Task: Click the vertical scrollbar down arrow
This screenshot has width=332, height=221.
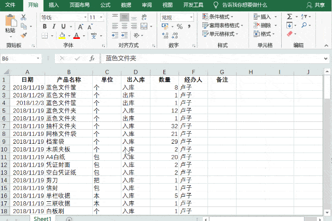Action: click(x=327, y=212)
